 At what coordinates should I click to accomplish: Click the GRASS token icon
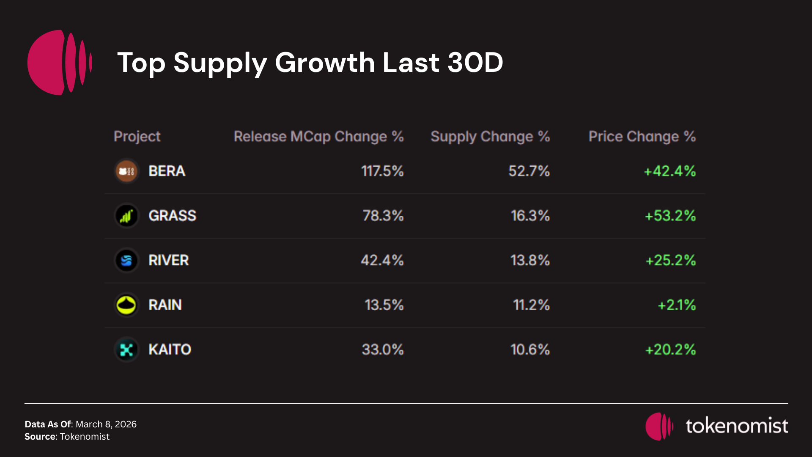[x=126, y=216]
